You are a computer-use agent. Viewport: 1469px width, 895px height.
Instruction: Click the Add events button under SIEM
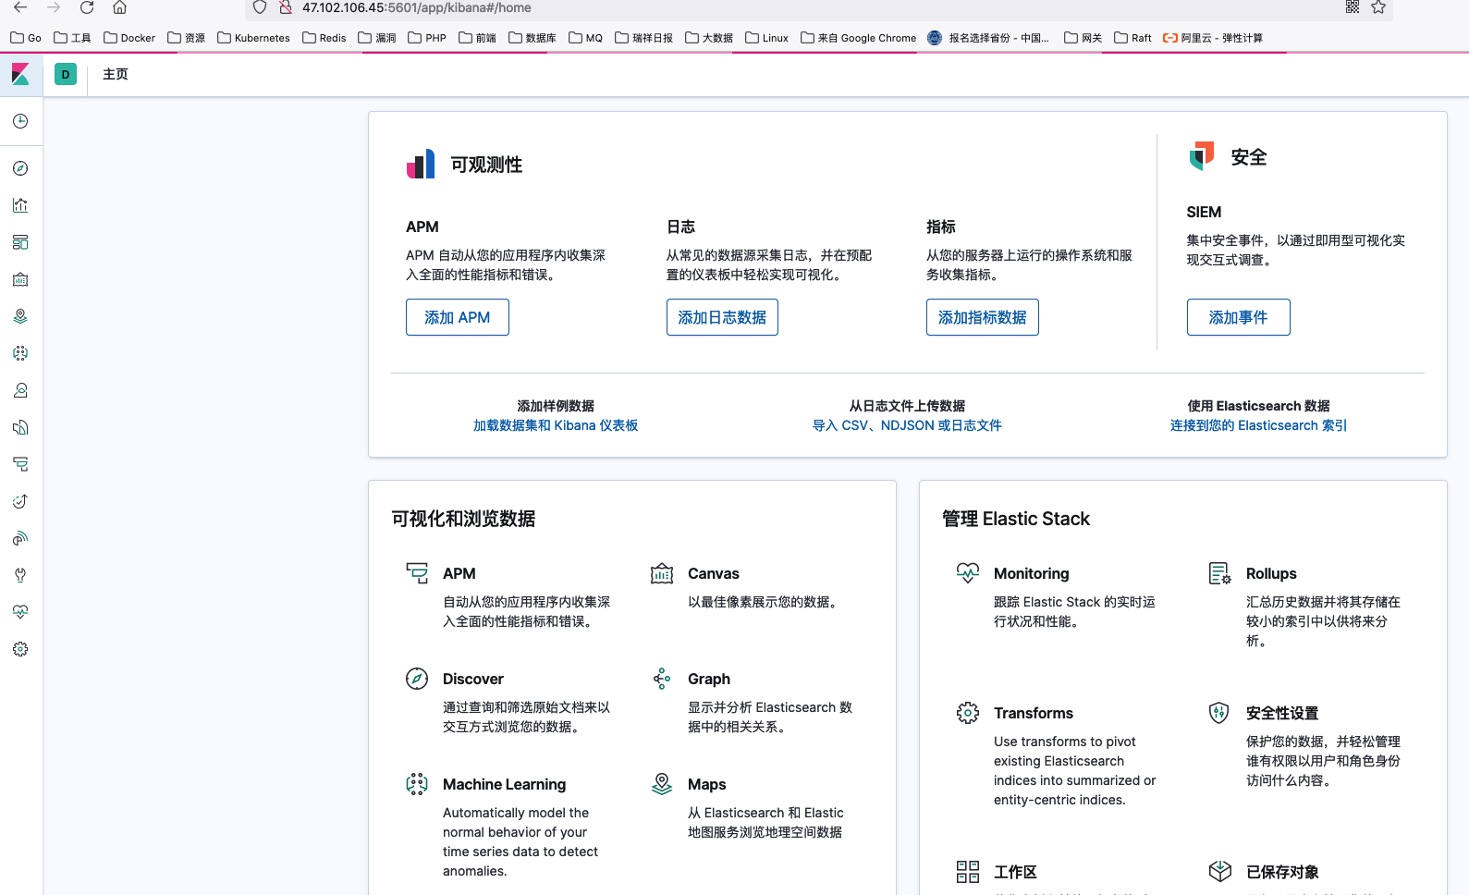click(x=1239, y=317)
